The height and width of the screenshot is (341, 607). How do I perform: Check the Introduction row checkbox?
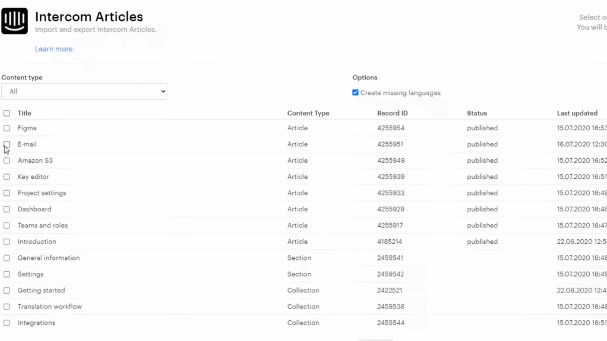(7, 242)
